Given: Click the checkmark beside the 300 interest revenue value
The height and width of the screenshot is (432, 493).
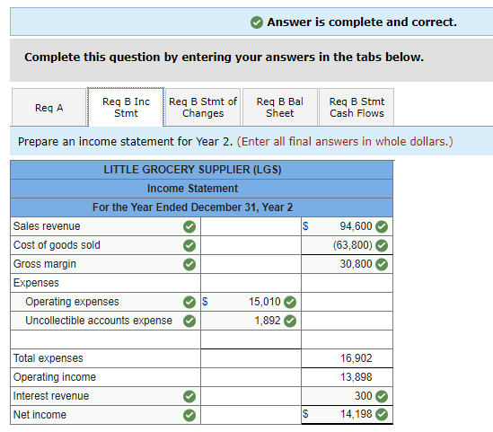Looking at the screenshot, I should (x=382, y=396).
